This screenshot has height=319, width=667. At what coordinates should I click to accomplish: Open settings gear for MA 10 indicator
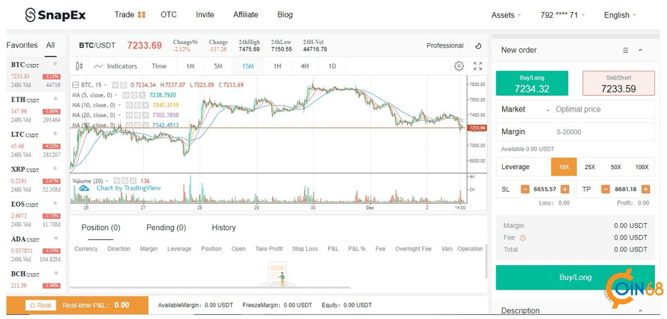138,105
